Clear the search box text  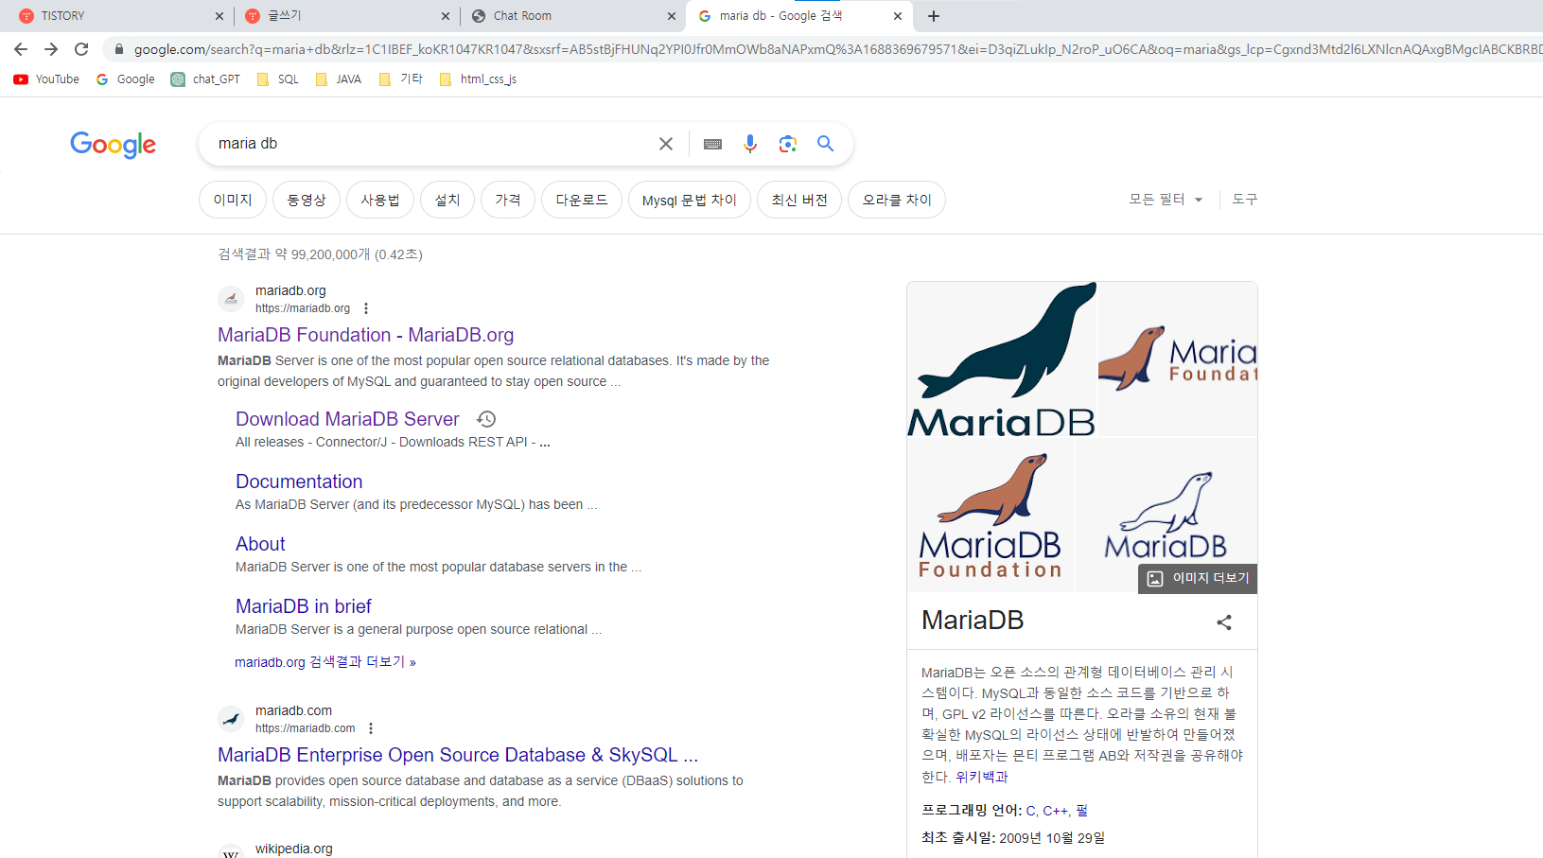pos(666,144)
